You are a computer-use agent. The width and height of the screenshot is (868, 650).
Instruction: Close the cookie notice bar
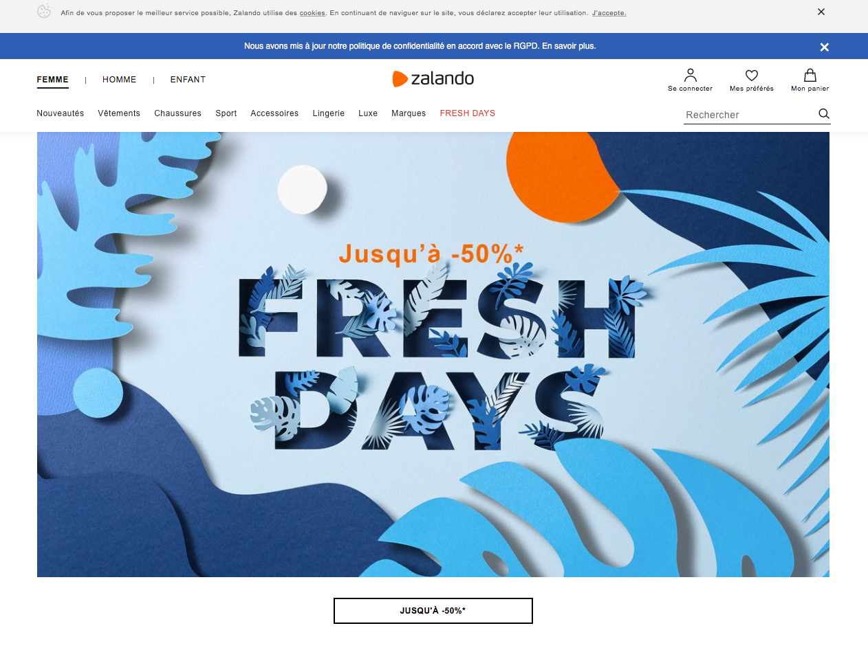tap(821, 12)
